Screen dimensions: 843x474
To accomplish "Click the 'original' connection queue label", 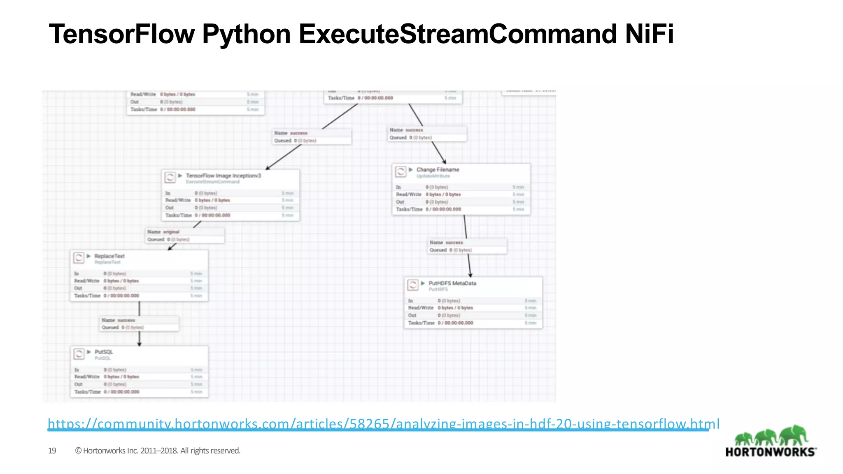I will [185, 235].
